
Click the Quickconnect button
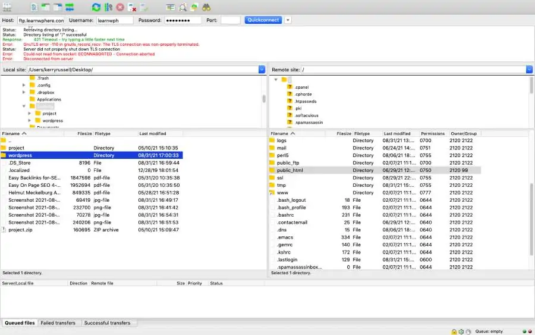263,20
